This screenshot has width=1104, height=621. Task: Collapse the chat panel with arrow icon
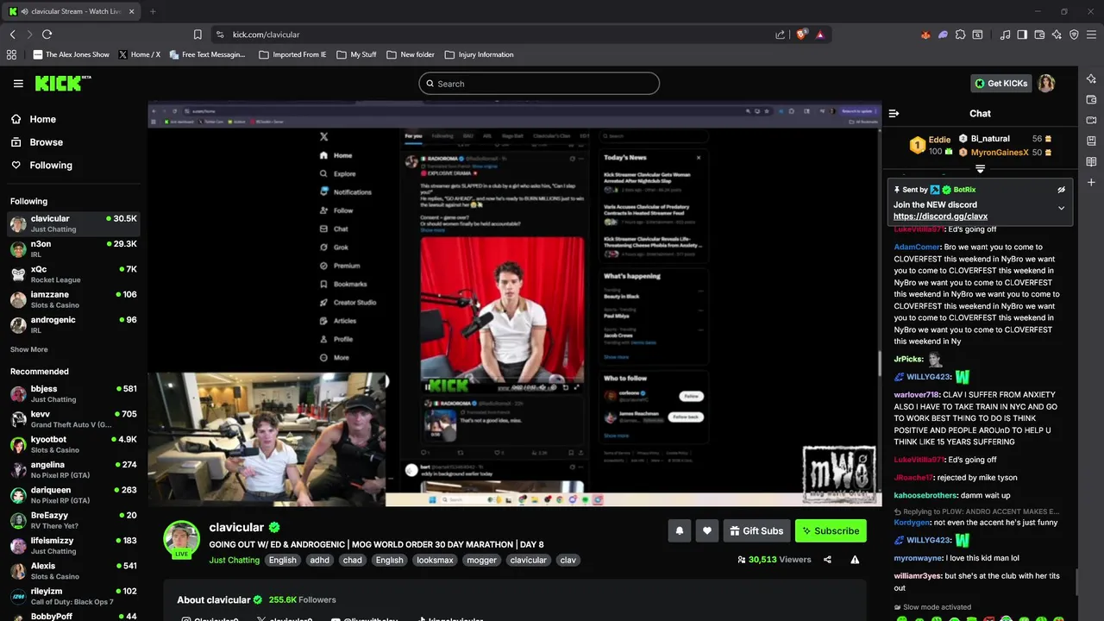894,113
